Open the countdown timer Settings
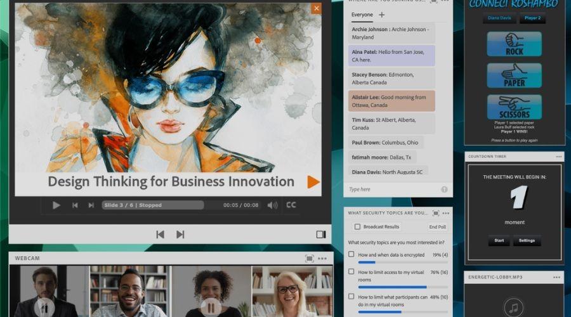This screenshot has width=571, height=317. pos(527,240)
